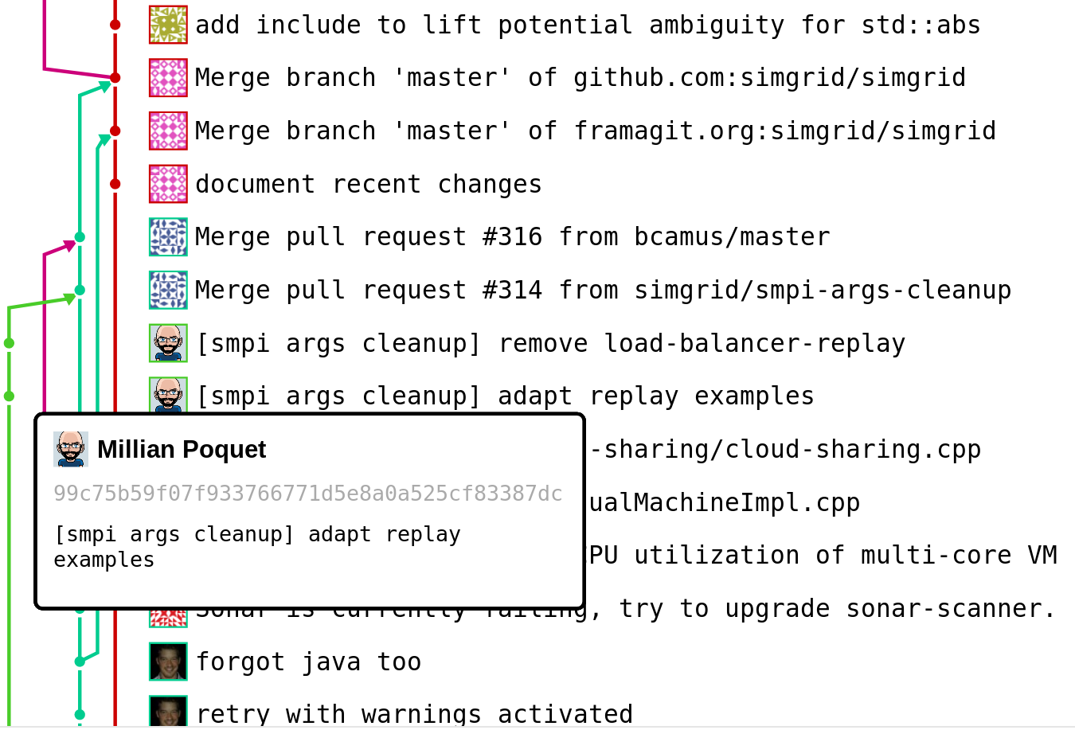1075x730 pixels.
Task: Click the avatar beside 'add include to lift' commit
Action: coord(168,25)
